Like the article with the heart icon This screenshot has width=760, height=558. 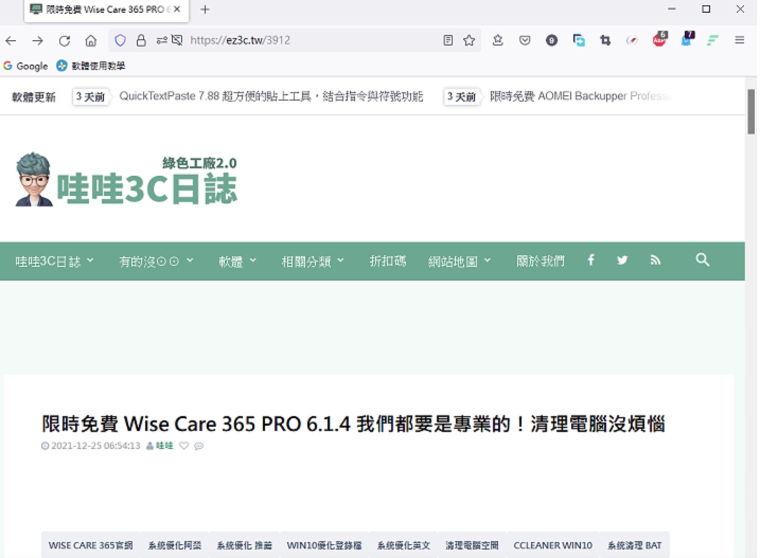coord(184,446)
